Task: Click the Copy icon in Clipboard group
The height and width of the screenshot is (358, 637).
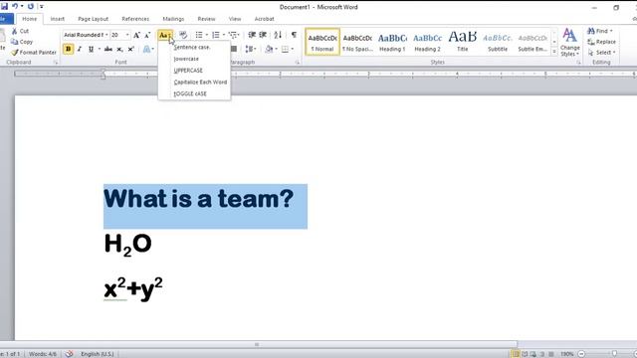Action: coord(15,42)
